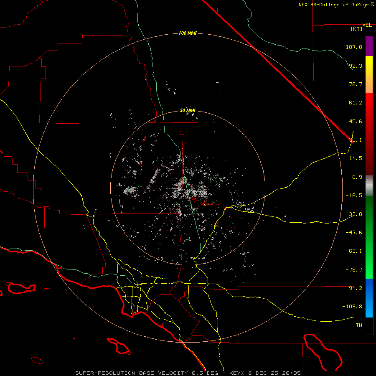Pick the gray near-zero segment of the color bar
The width and height of the screenshot is (376, 376).
[369, 186]
